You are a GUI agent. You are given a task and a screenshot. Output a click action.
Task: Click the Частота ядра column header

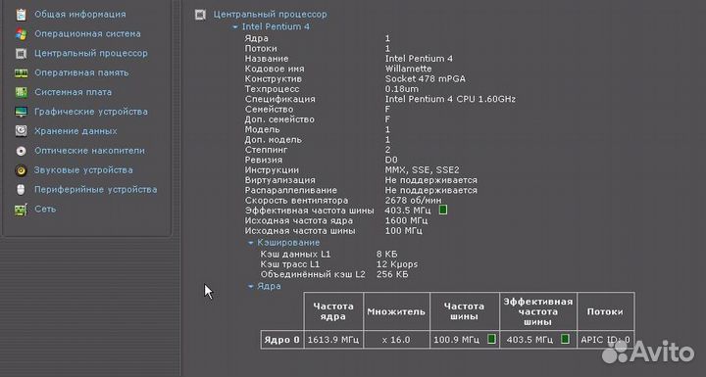pyautogui.click(x=333, y=311)
